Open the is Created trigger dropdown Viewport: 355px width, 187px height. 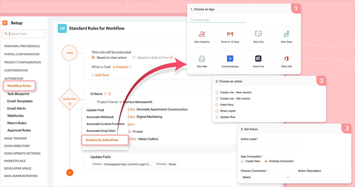point(121,67)
